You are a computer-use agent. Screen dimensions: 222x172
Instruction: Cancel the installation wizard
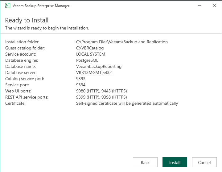(x=204, y=162)
